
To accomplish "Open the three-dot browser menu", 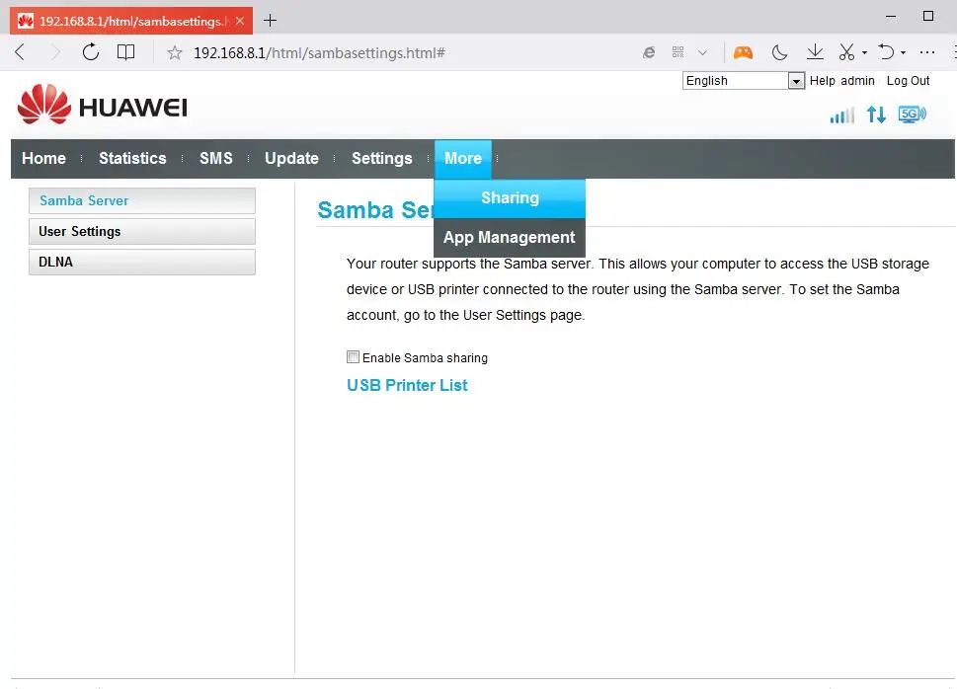I will [x=927, y=52].
